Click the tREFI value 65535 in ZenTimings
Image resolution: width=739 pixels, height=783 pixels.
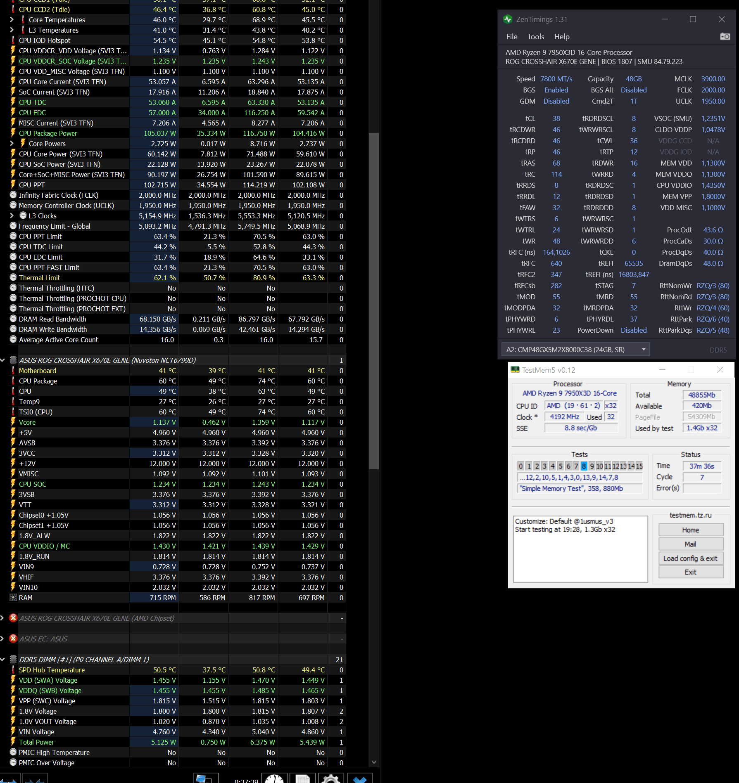(x=634, y=263)
